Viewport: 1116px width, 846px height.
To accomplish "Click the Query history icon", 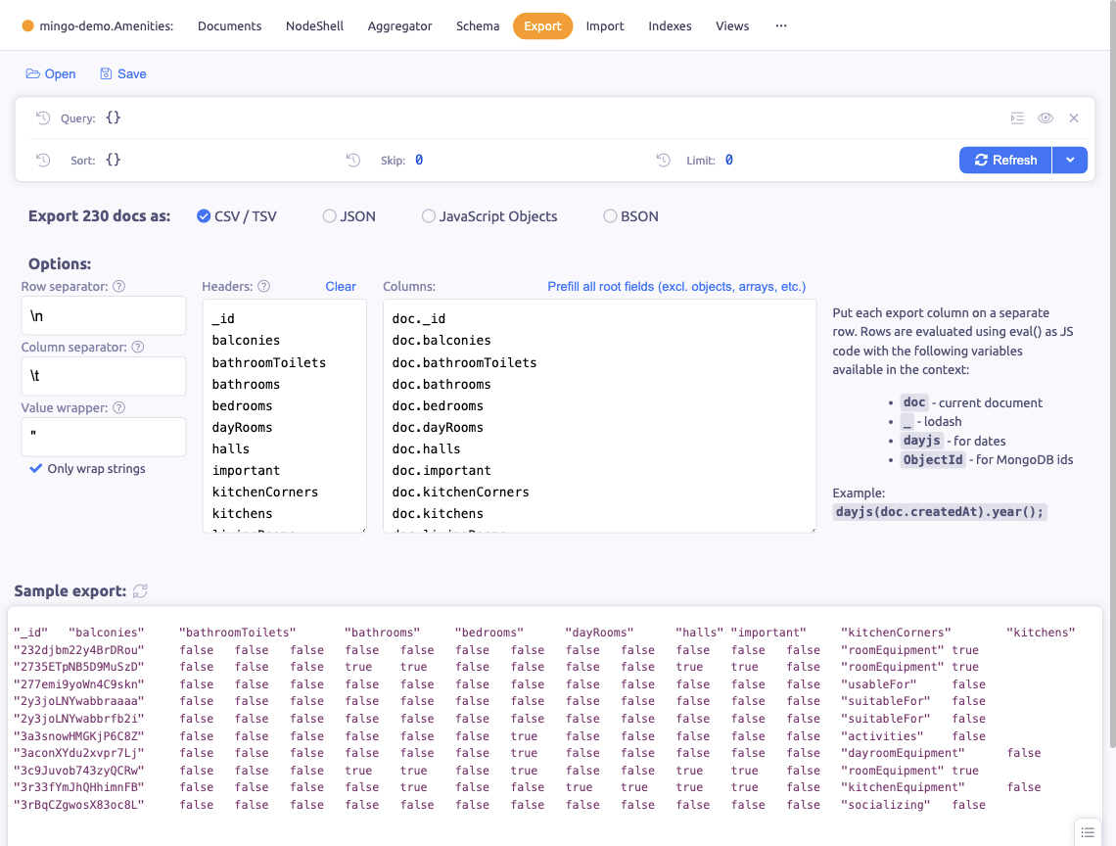I will 43,118.
